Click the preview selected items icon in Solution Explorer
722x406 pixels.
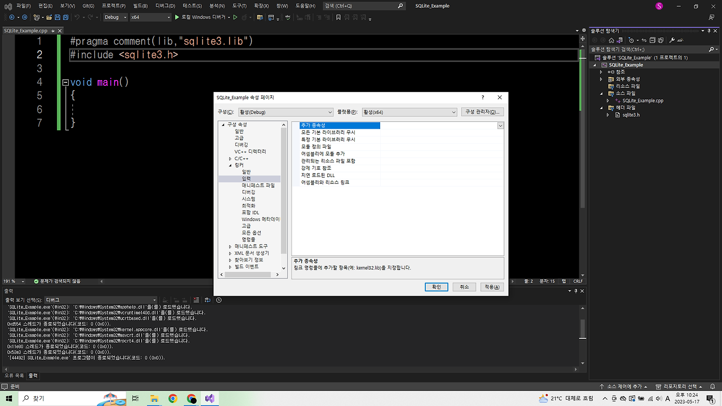[680, 41]
